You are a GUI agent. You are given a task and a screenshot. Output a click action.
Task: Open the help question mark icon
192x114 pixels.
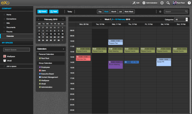189,3
